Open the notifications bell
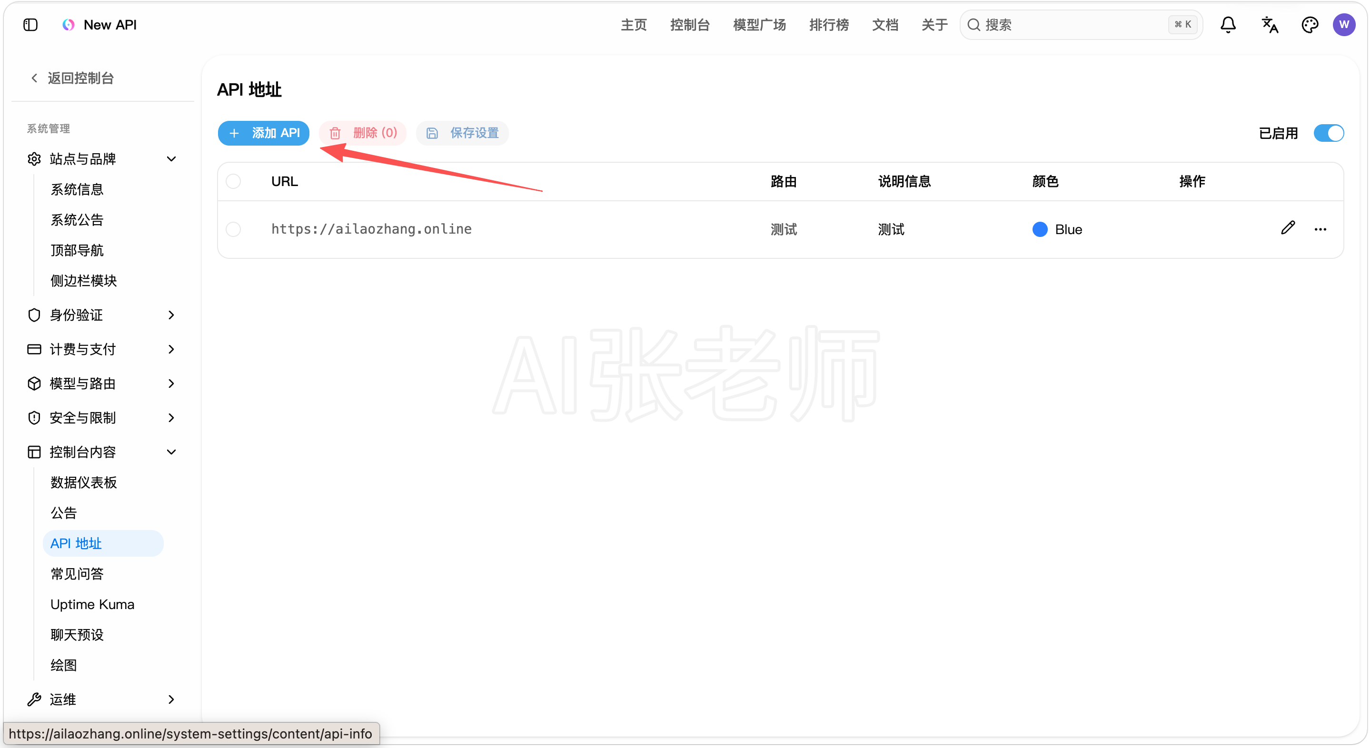Viewport: 1371px width, 748px height. (x=1228, y=24)
